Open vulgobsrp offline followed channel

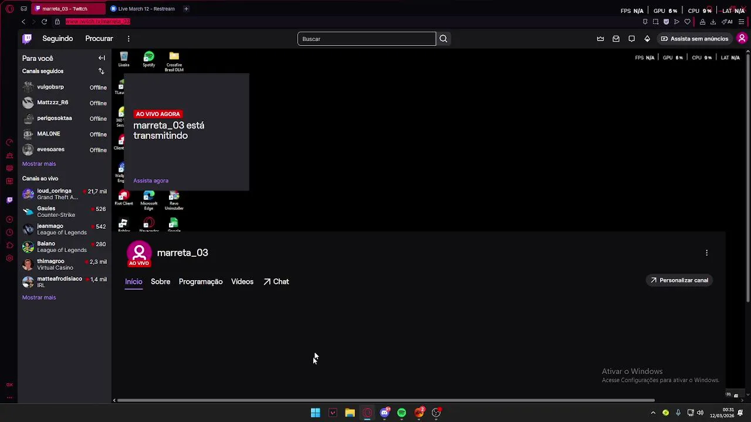tap(65, 87)
